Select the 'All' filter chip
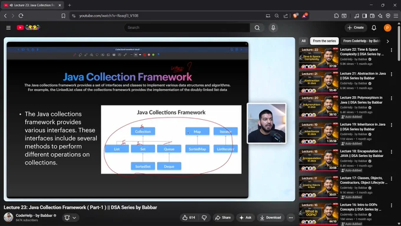This screenshot has height=226, width=401. pos(303,41)
